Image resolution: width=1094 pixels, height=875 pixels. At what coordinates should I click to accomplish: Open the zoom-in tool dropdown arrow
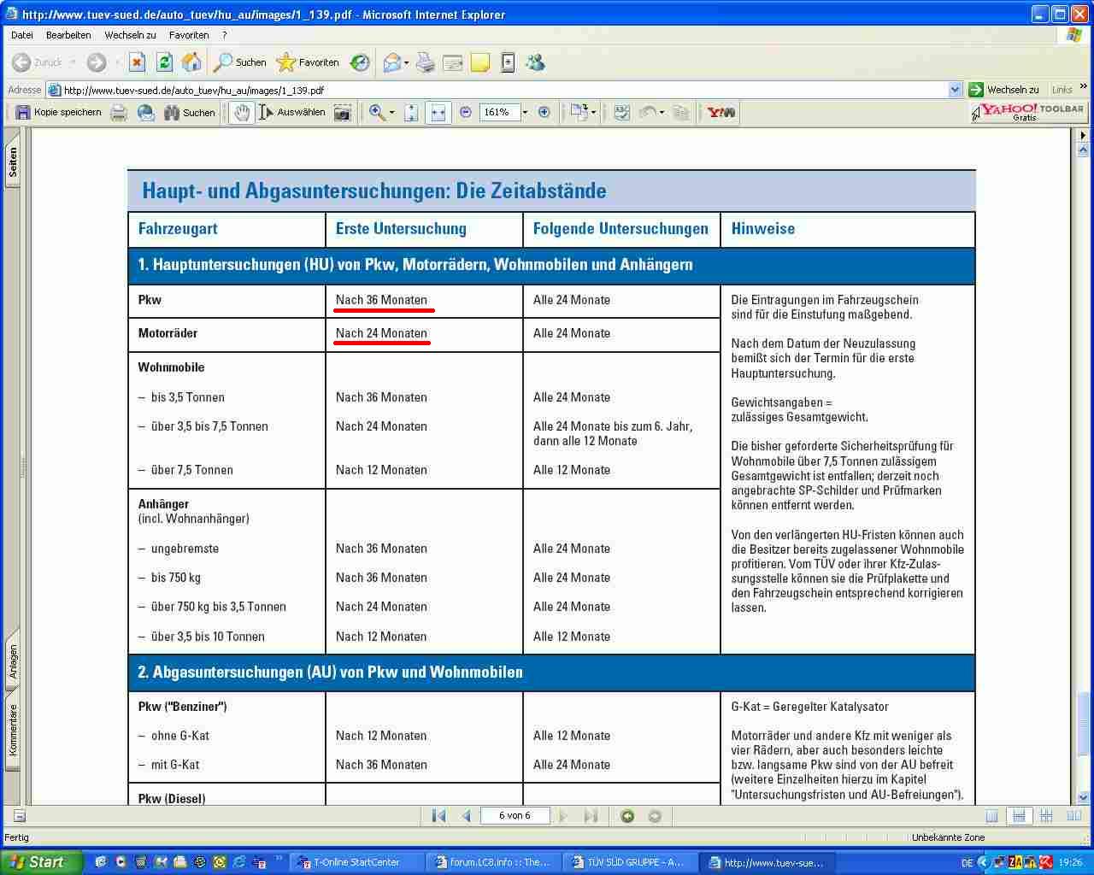coord(392,113)
